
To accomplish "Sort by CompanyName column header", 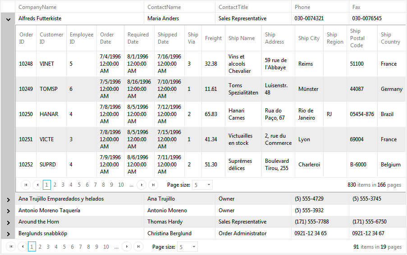I will (x=37, y=7).
